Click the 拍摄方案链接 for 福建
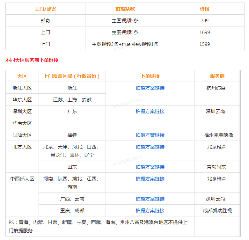 (150, 135)
